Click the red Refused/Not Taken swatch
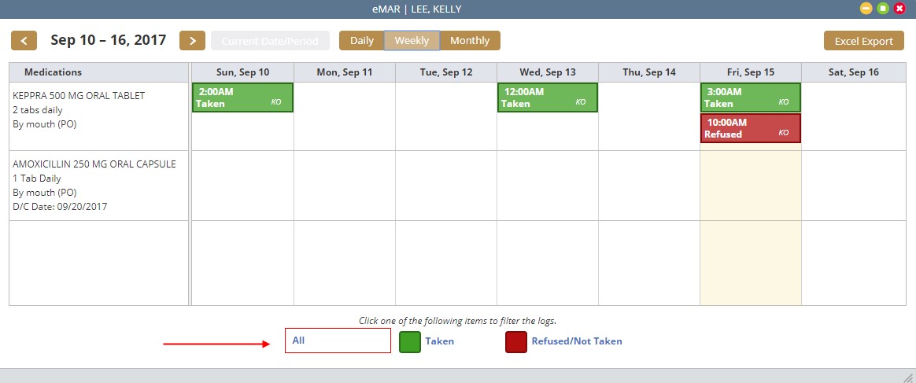916x383 pixels. pyautogui.click(x=516, y=342)
